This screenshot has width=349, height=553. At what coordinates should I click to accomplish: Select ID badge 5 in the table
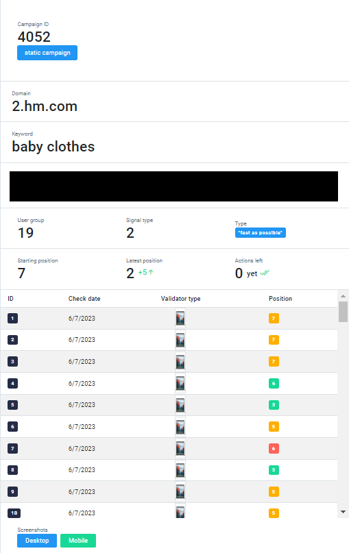pyautogui.click(x=13, y=405)
